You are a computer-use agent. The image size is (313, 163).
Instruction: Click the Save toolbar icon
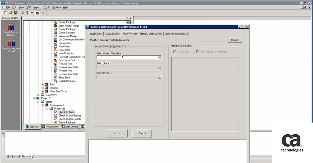tap(16, 13)
